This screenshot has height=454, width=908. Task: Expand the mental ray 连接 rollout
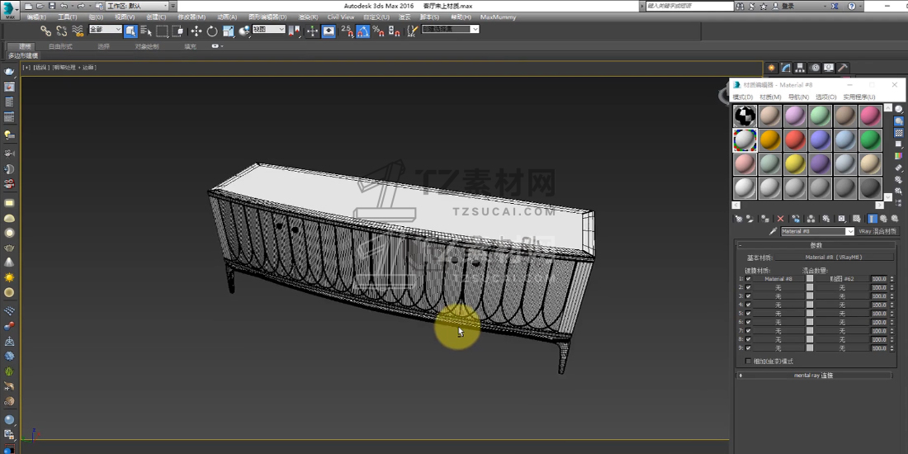pos(813,376)
